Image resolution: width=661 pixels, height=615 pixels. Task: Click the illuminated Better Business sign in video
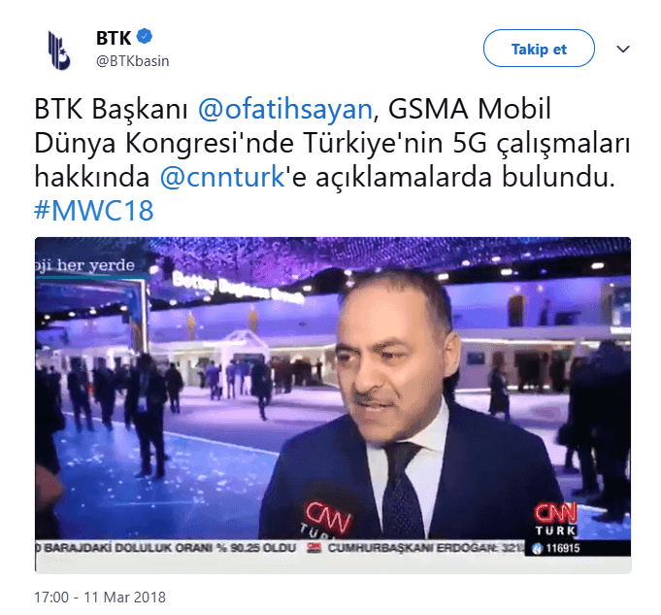pyautogui.click(x=238, y=288)
